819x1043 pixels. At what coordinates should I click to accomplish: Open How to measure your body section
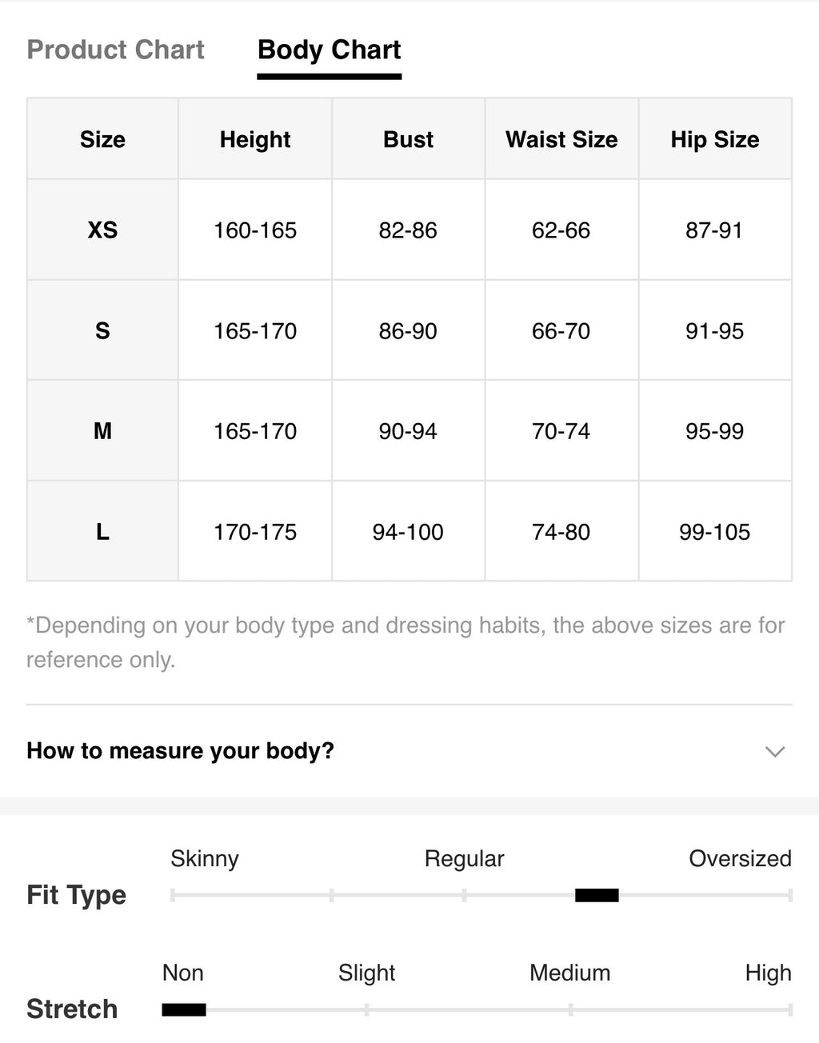click(409, 751)
